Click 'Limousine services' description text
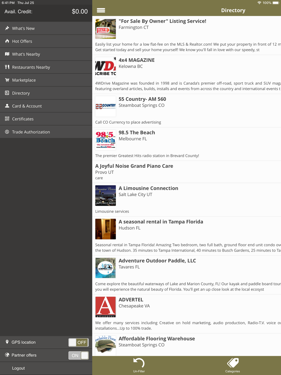Screen dimensions: 281x375 (112, 211)
